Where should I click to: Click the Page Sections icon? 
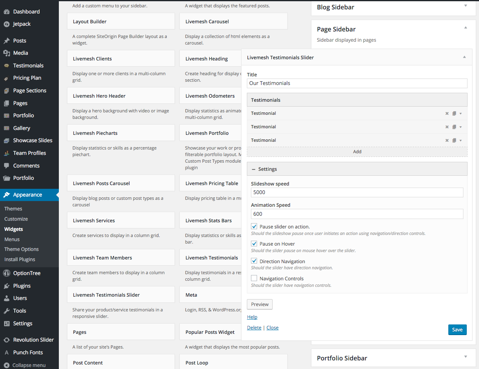pos(7,91)
